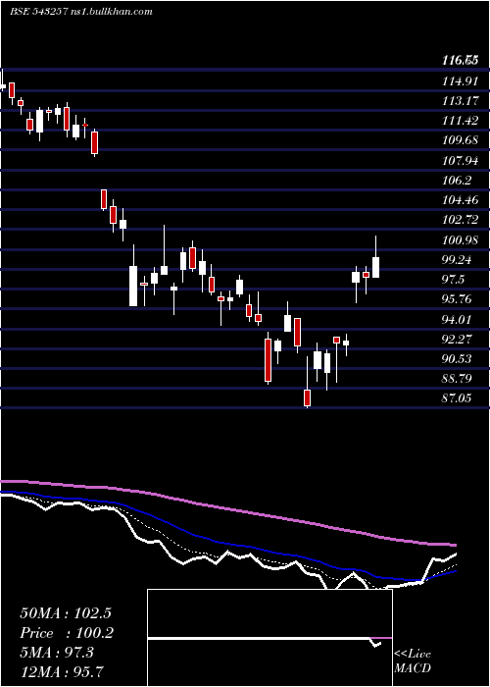Image resolution: width=490 pixels, height=687 pixels.
Task: Select the 104.46 price axis label
Action: pyautogui.click(x=460, y=200)
